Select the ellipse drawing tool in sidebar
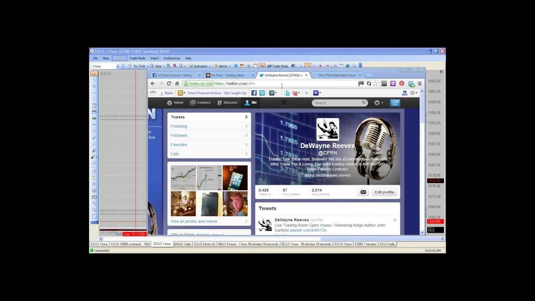 pyautogui.click(x=94, y=191)
